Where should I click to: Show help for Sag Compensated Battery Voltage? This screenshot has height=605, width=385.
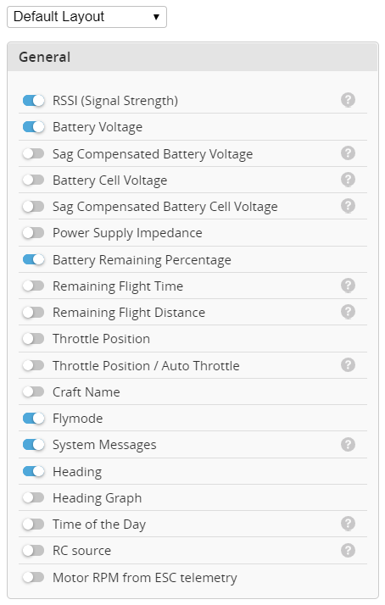(x=348, y=153)
